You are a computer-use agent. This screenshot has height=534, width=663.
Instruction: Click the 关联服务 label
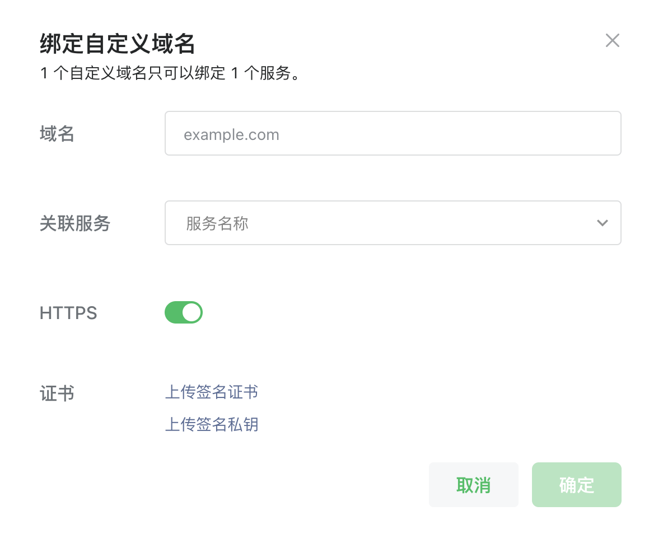[75, 223]
